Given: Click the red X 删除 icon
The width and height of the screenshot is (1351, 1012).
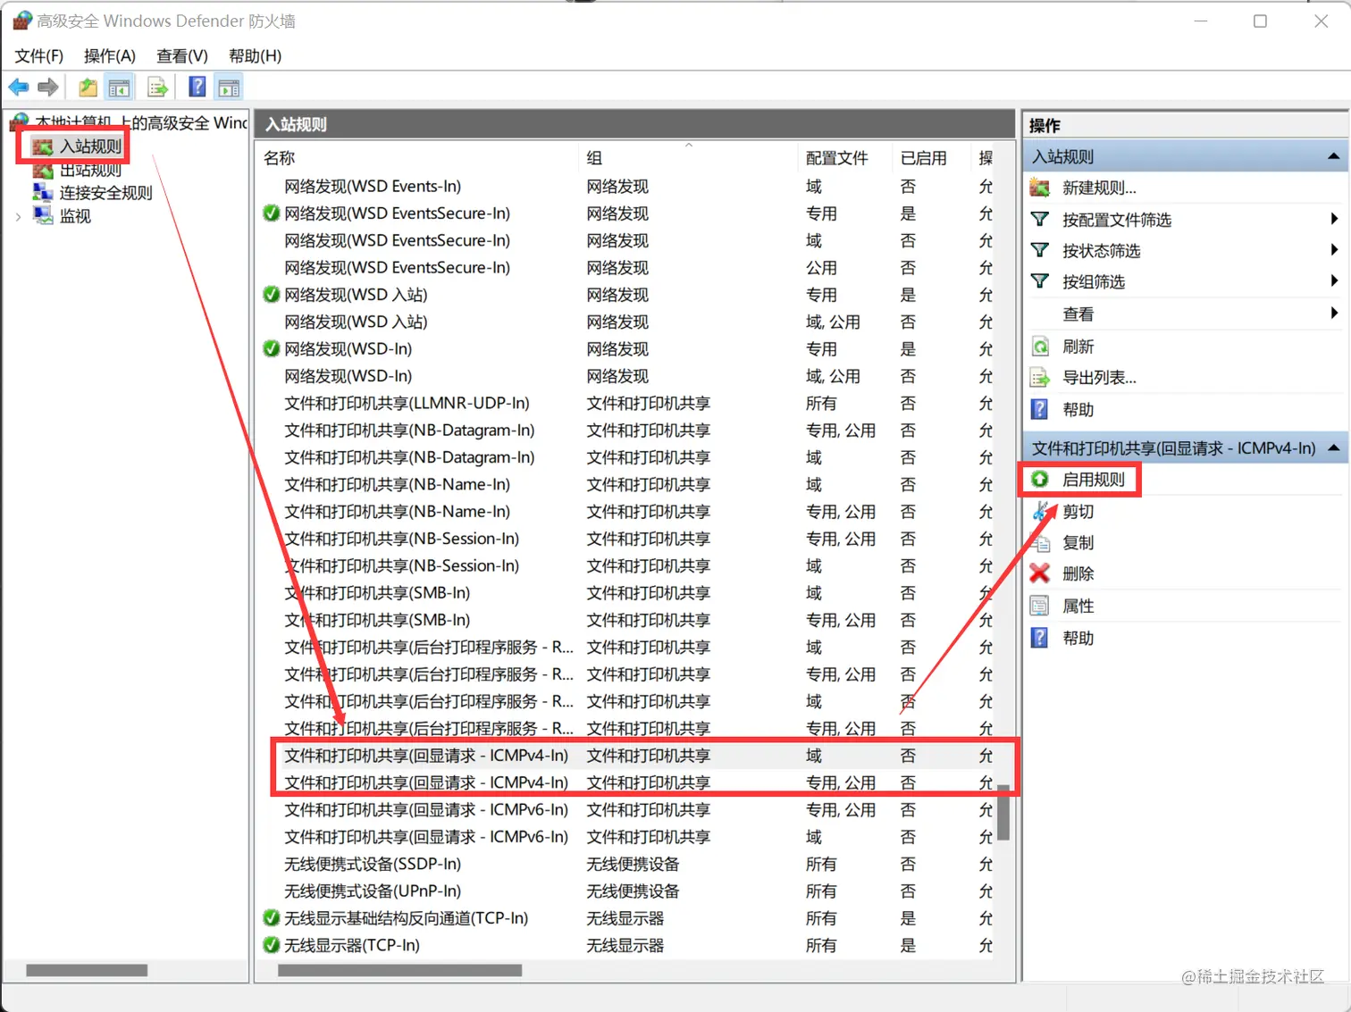Looking at the screenshot, I should point(1040,573).
